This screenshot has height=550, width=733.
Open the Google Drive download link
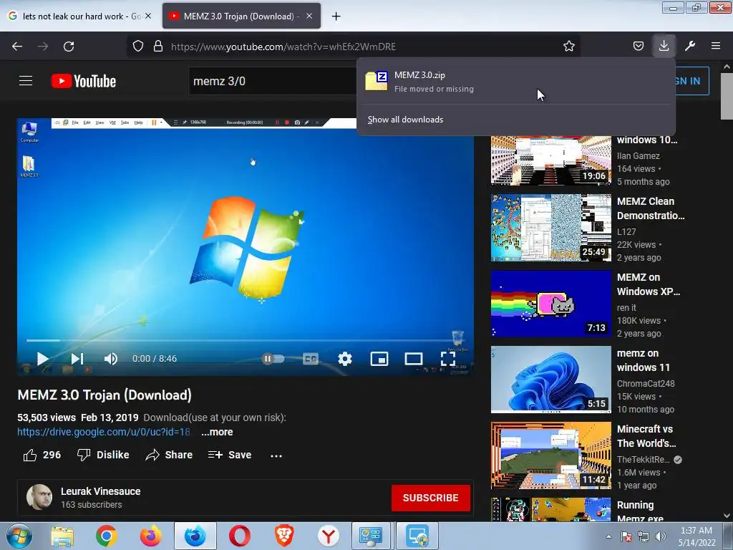(x=104, y=432)
